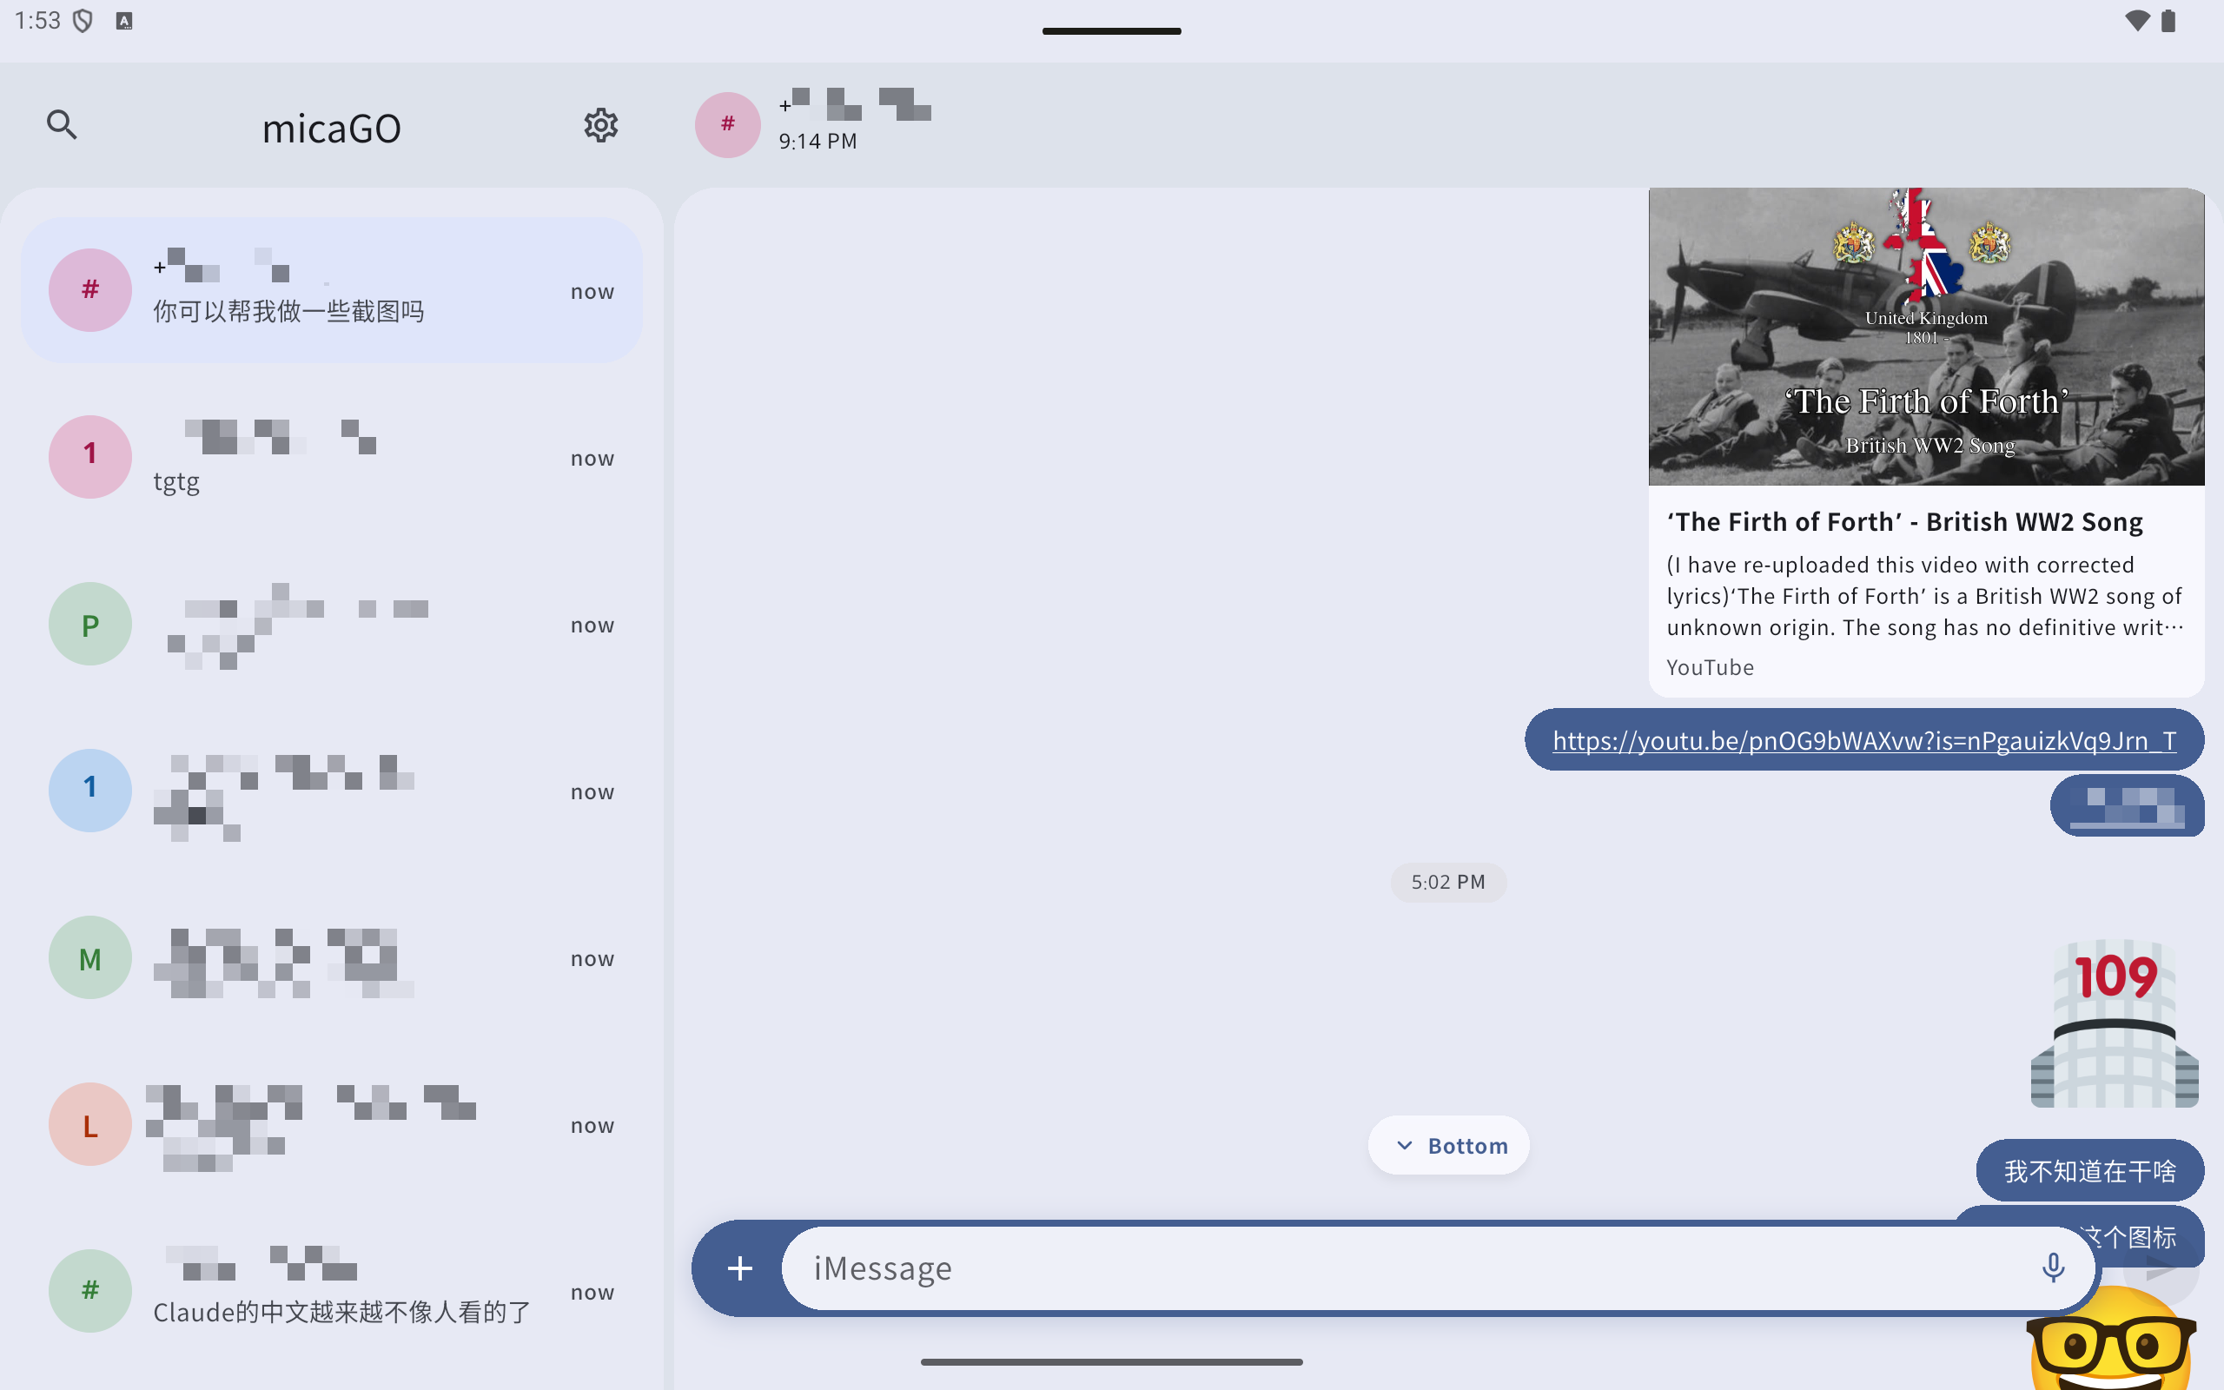2224x1390 pixels.
Task: Jump to Bottom of the conversation
Action: 1449,1146
